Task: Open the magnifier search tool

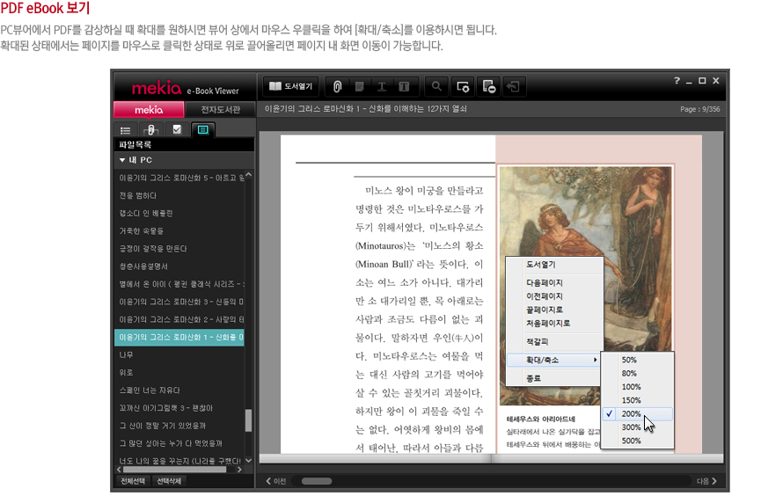Action: (x=436, y=86)
